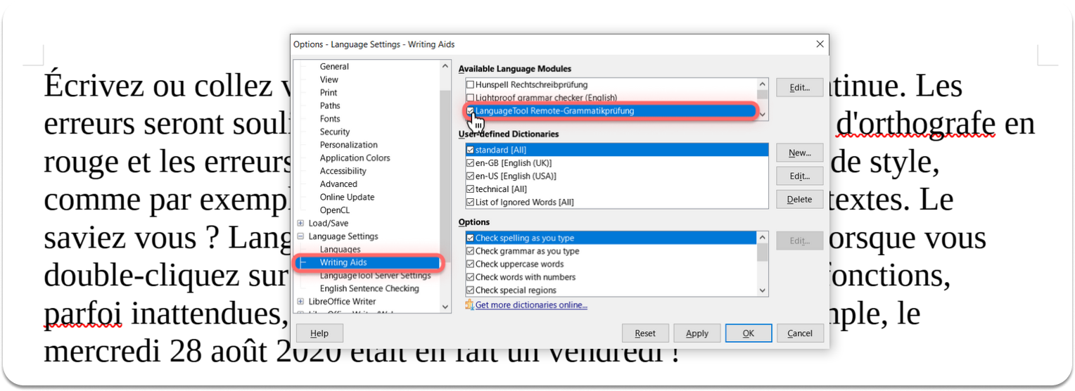Select Print in the options tree
1075x391 pixels.
(329, 93)
